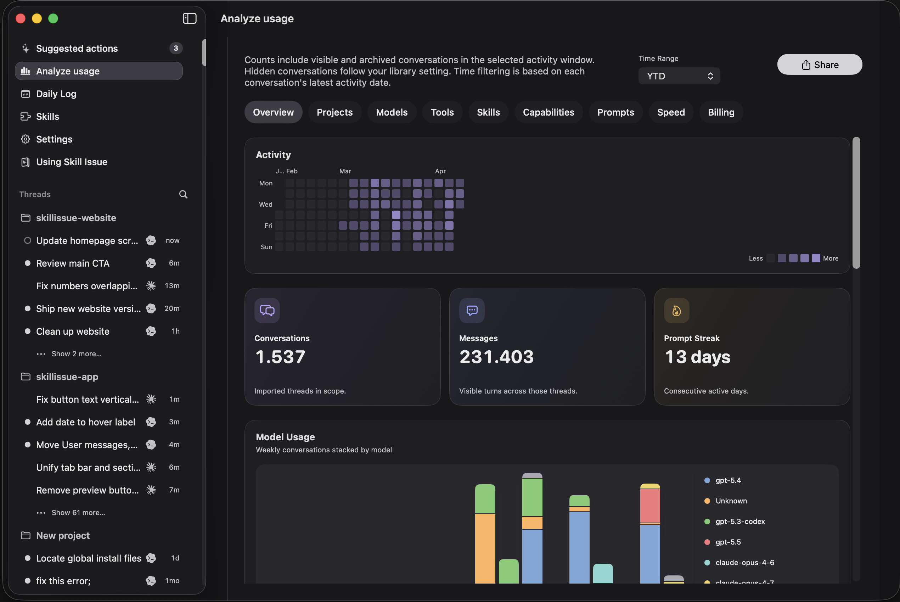The width and height of the screenshot is (900, 602).
Task: Toggle the sidebar panel icon
Action: [x=190, y=18]
